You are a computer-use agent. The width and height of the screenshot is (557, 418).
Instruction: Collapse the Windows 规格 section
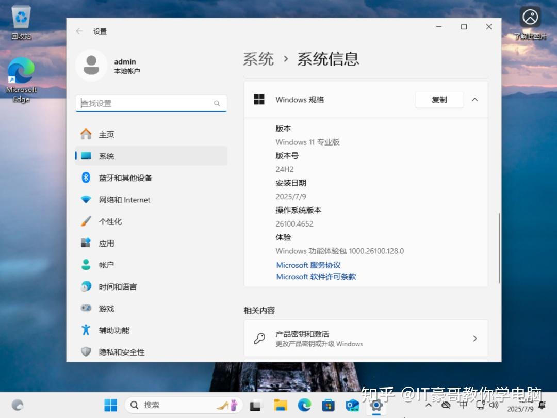point(474,100)
